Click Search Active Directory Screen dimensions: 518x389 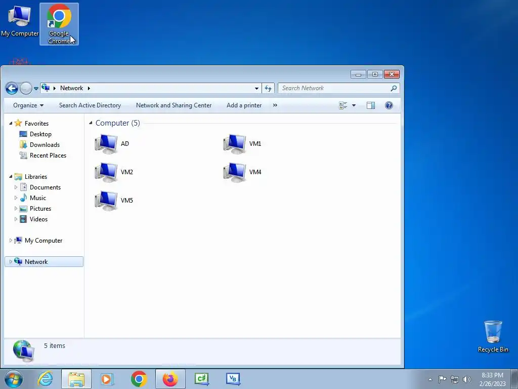point(90,105)
